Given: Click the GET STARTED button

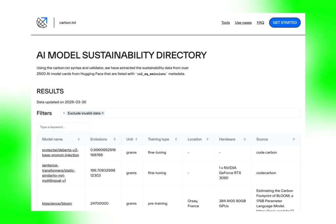Looking at the screenshot, I should [x=285, y=22].
